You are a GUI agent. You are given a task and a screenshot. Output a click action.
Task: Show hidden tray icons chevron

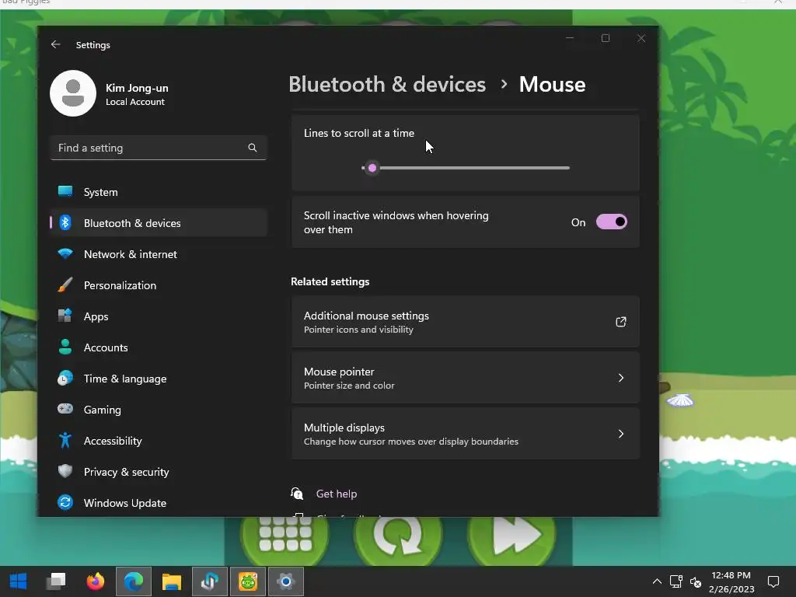[x=656, y=581]
